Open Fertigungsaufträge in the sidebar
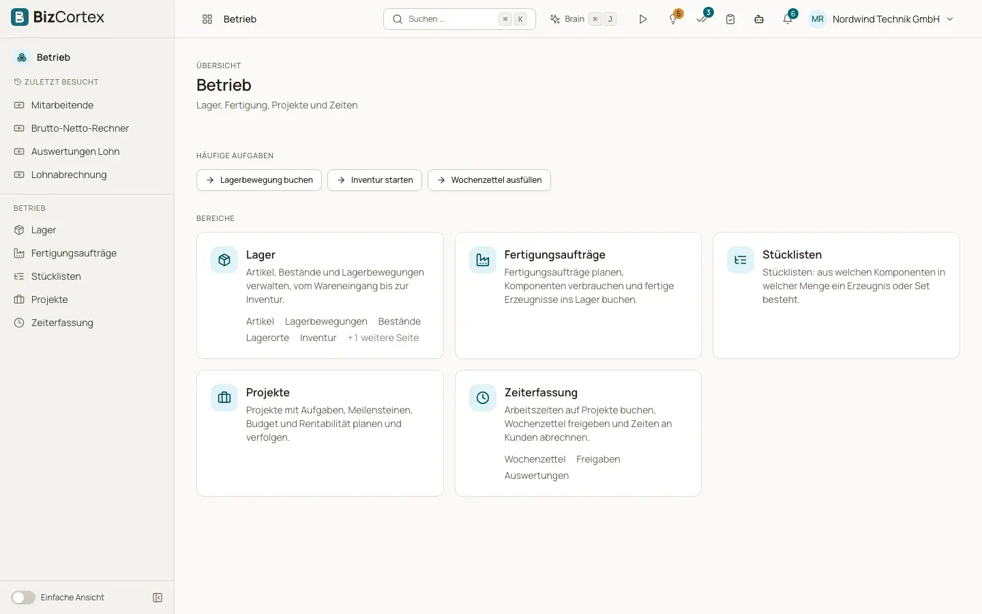Screen dimensions: 982x614 [87, 253]
